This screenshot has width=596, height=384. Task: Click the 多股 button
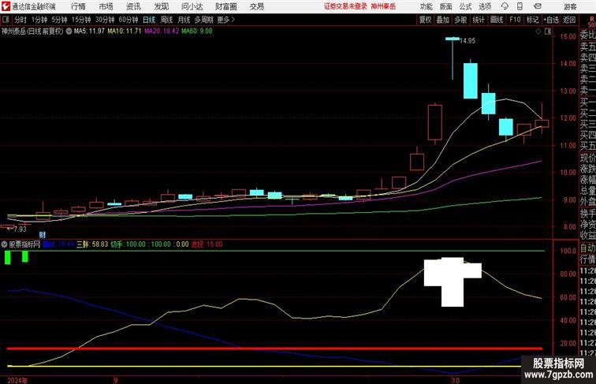click(460, 20)
